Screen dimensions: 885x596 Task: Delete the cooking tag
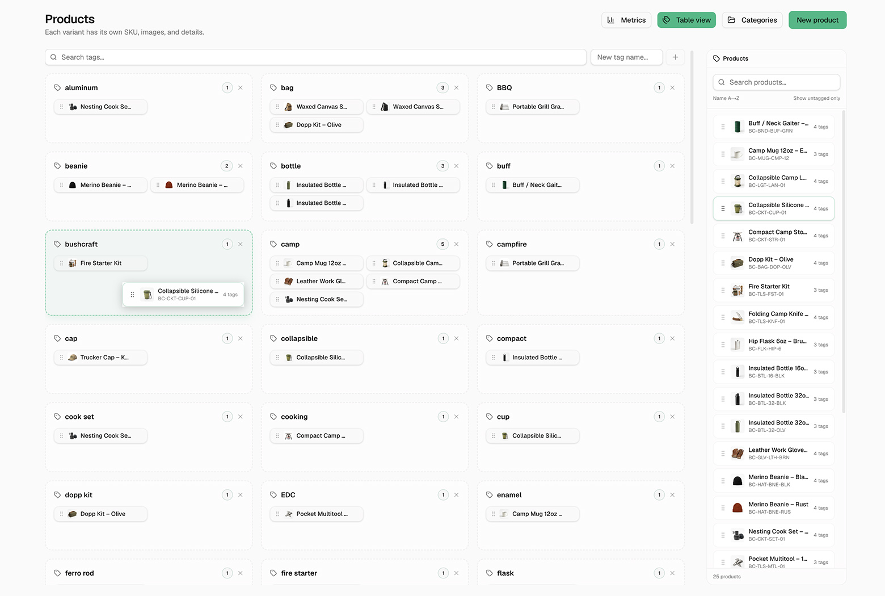tap(456, 417)
